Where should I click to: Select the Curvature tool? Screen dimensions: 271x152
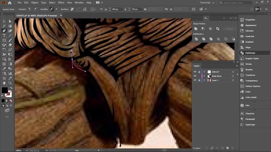pyautogui.click(x=10, y=31)
